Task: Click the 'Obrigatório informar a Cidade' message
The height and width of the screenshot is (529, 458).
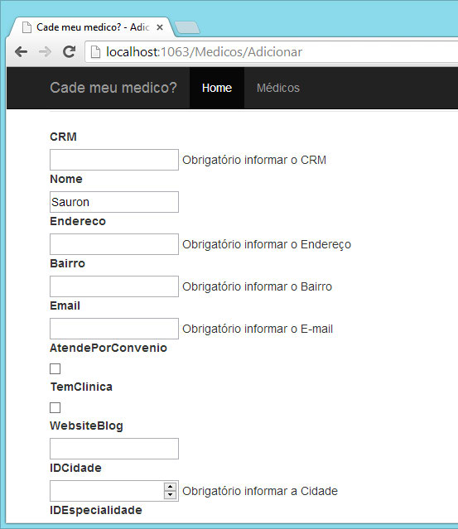Action: pos(260,491)
